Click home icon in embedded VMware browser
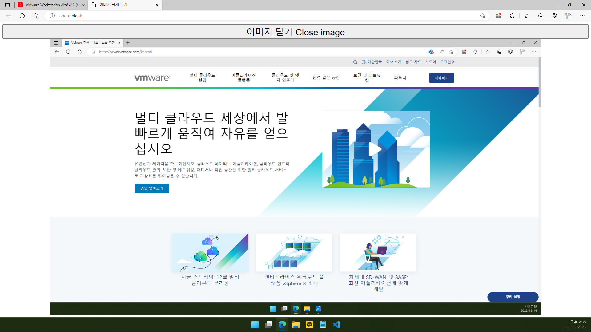 click(79, 52)
